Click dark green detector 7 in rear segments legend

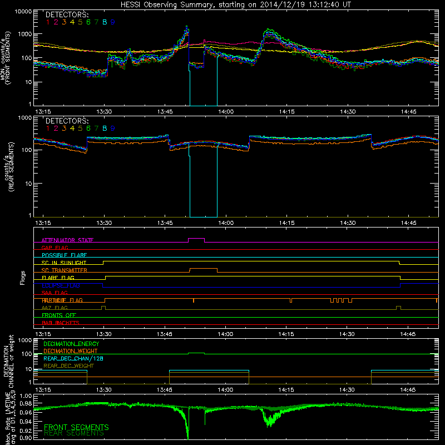click(x=96, y=128)
